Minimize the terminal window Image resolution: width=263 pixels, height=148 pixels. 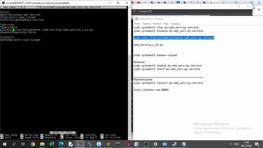[109, 3]
